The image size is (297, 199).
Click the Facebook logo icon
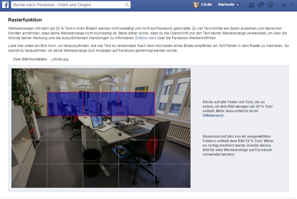(5, 4)
